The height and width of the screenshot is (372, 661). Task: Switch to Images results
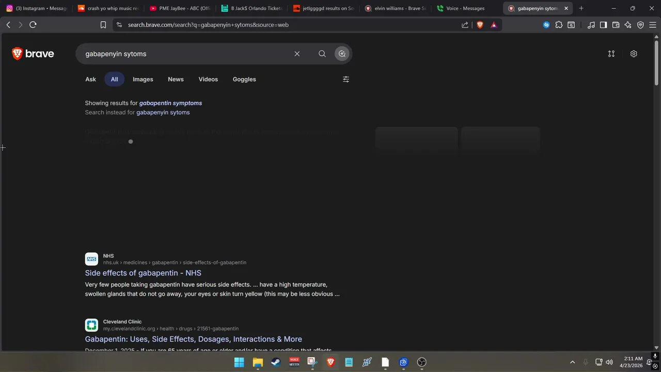(143, 79)
